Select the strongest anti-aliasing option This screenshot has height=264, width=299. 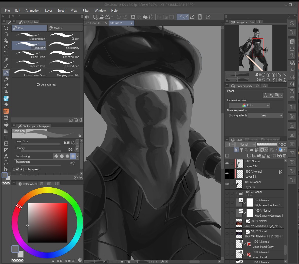73,156
